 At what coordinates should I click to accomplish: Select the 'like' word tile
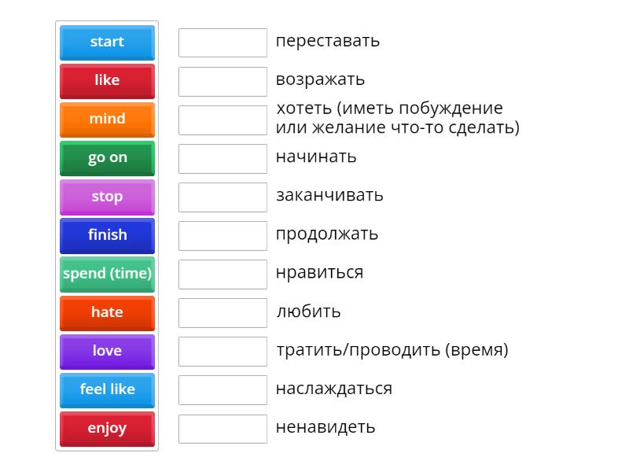point(107,81)
